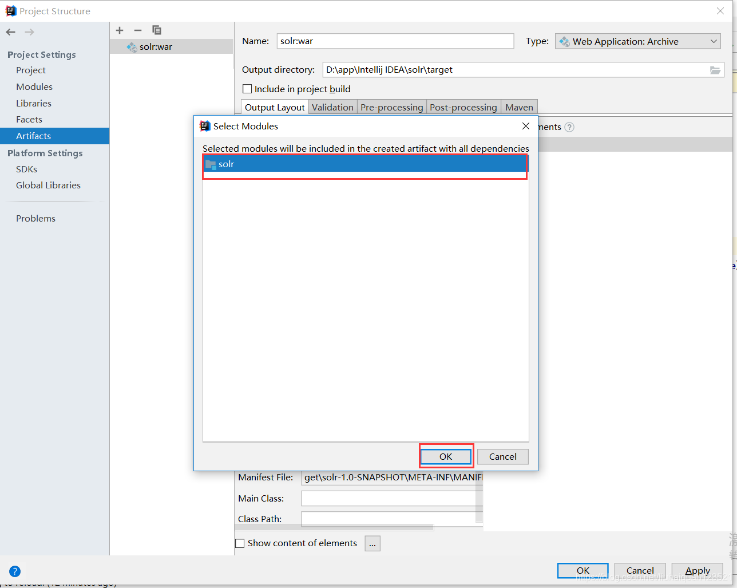Switch to the Output Layout tab

click(275, 107)
